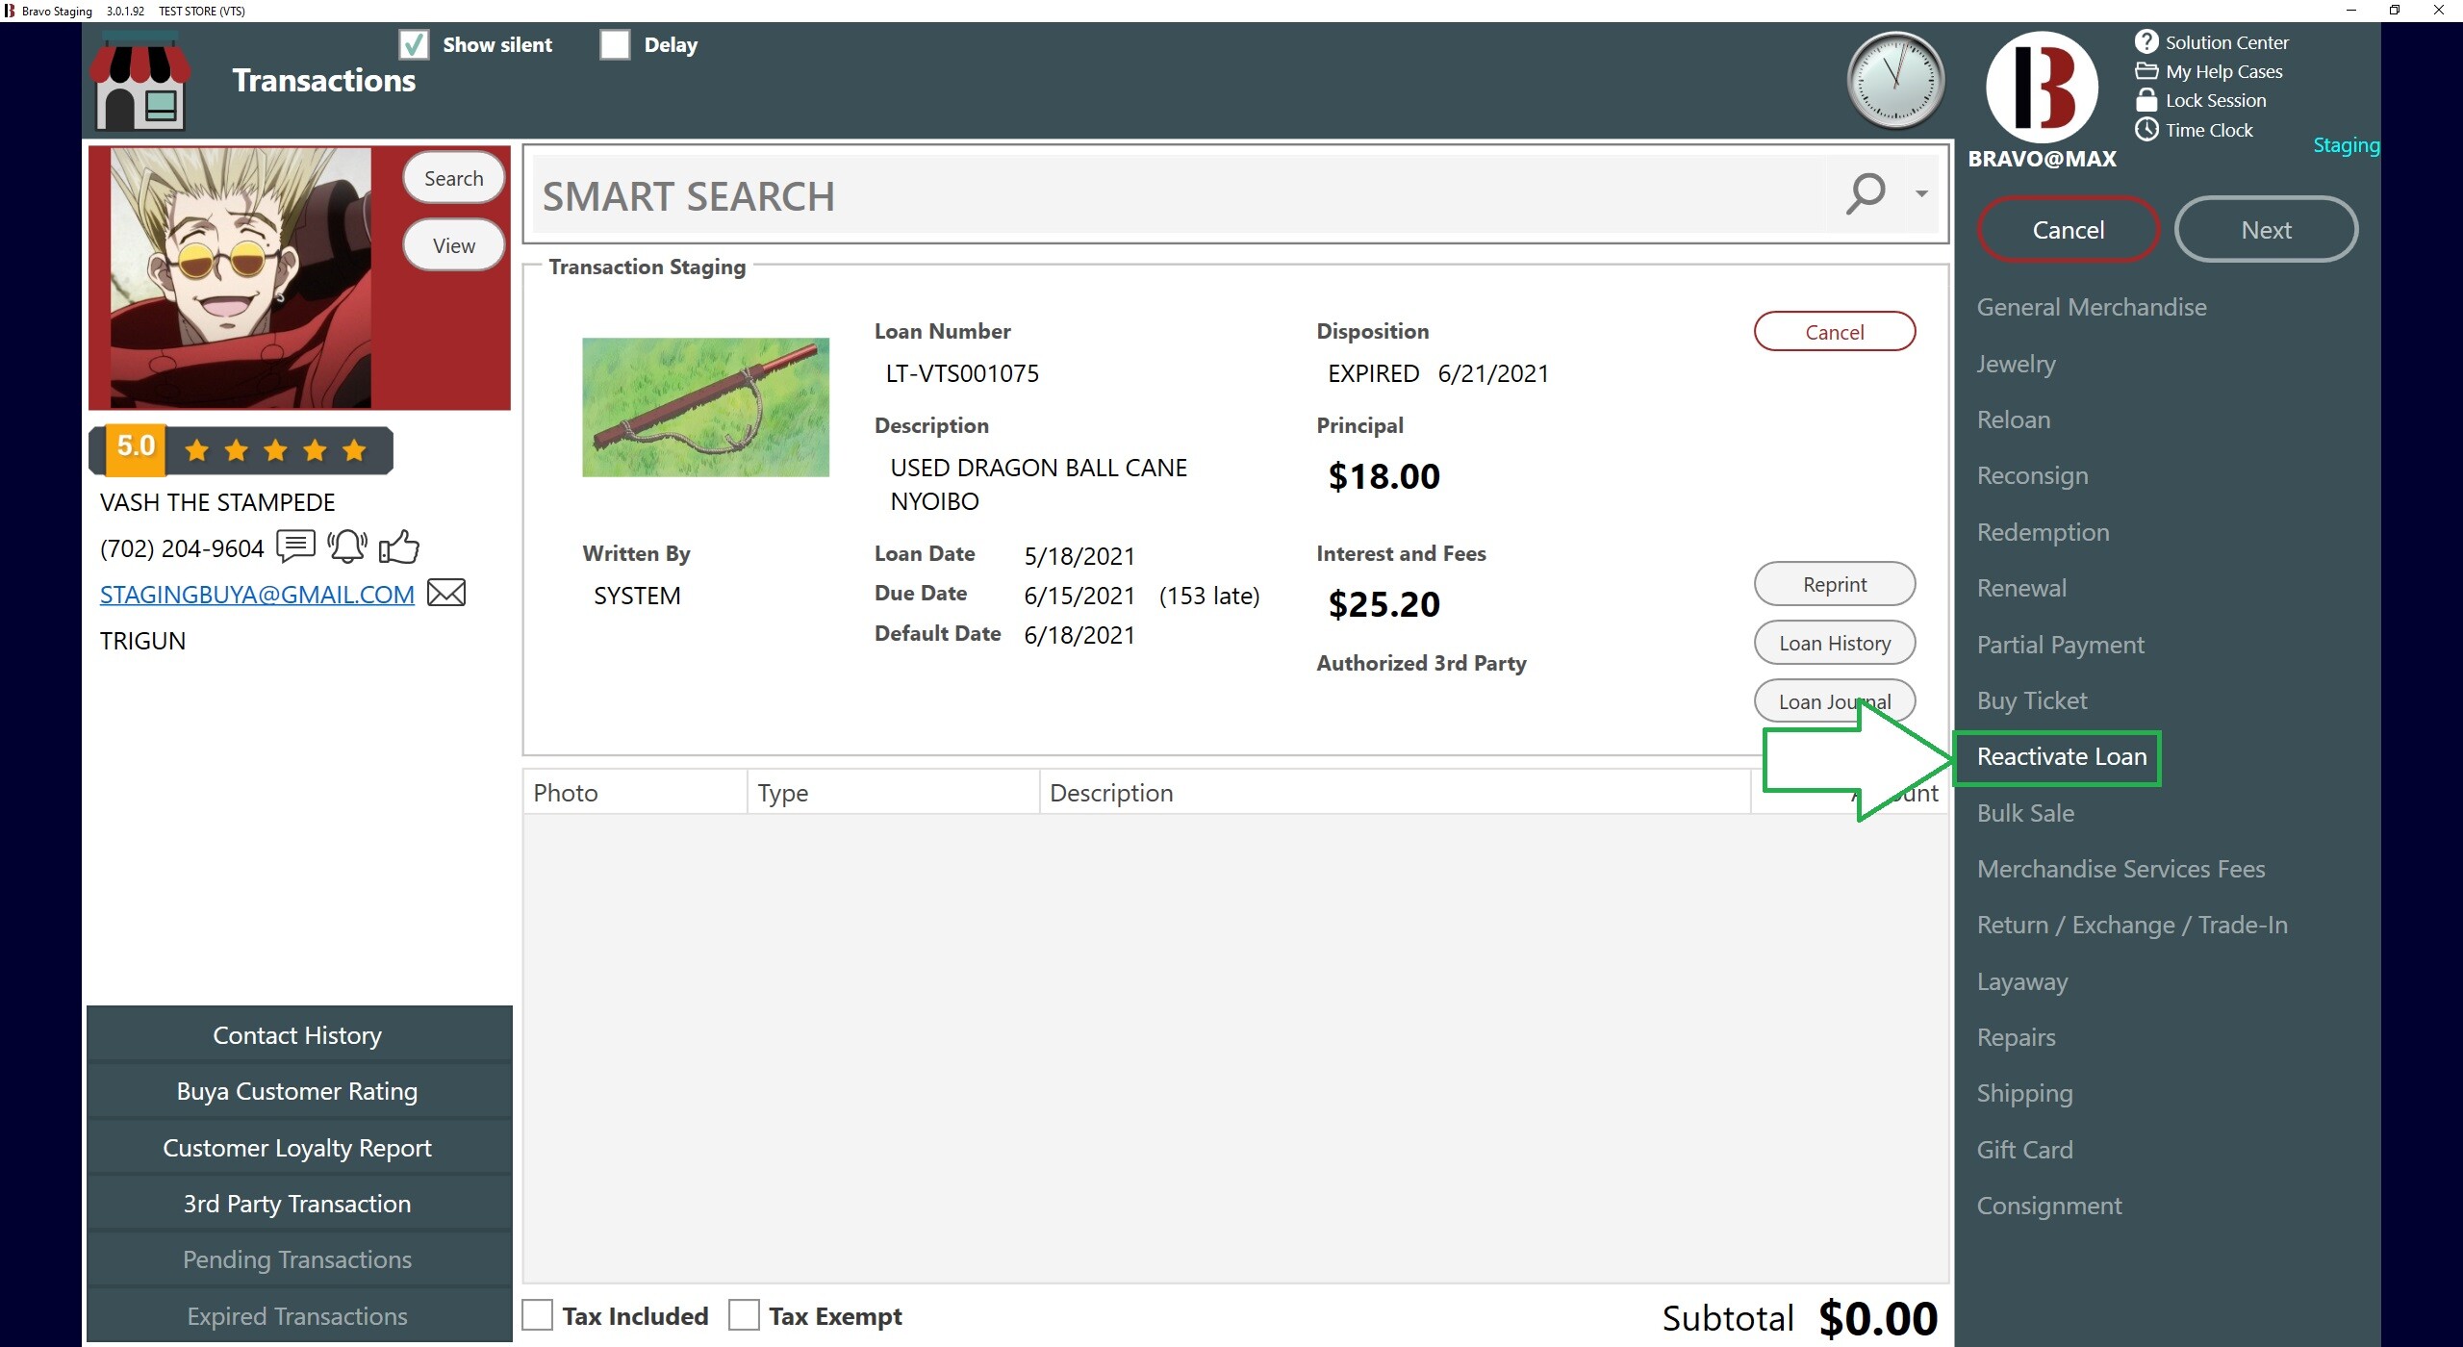Select Gift Card
This screenshot has height=1347, width=2463.
[x=2024, y=1150]
